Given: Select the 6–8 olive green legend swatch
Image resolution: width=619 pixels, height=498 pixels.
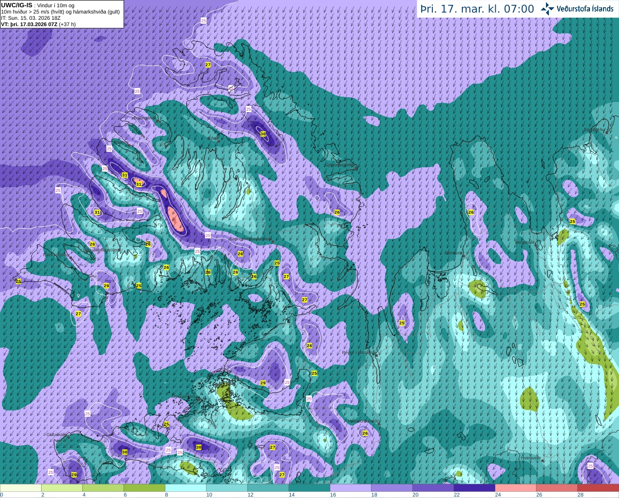Looking at the screenshot, I should 144,488.
